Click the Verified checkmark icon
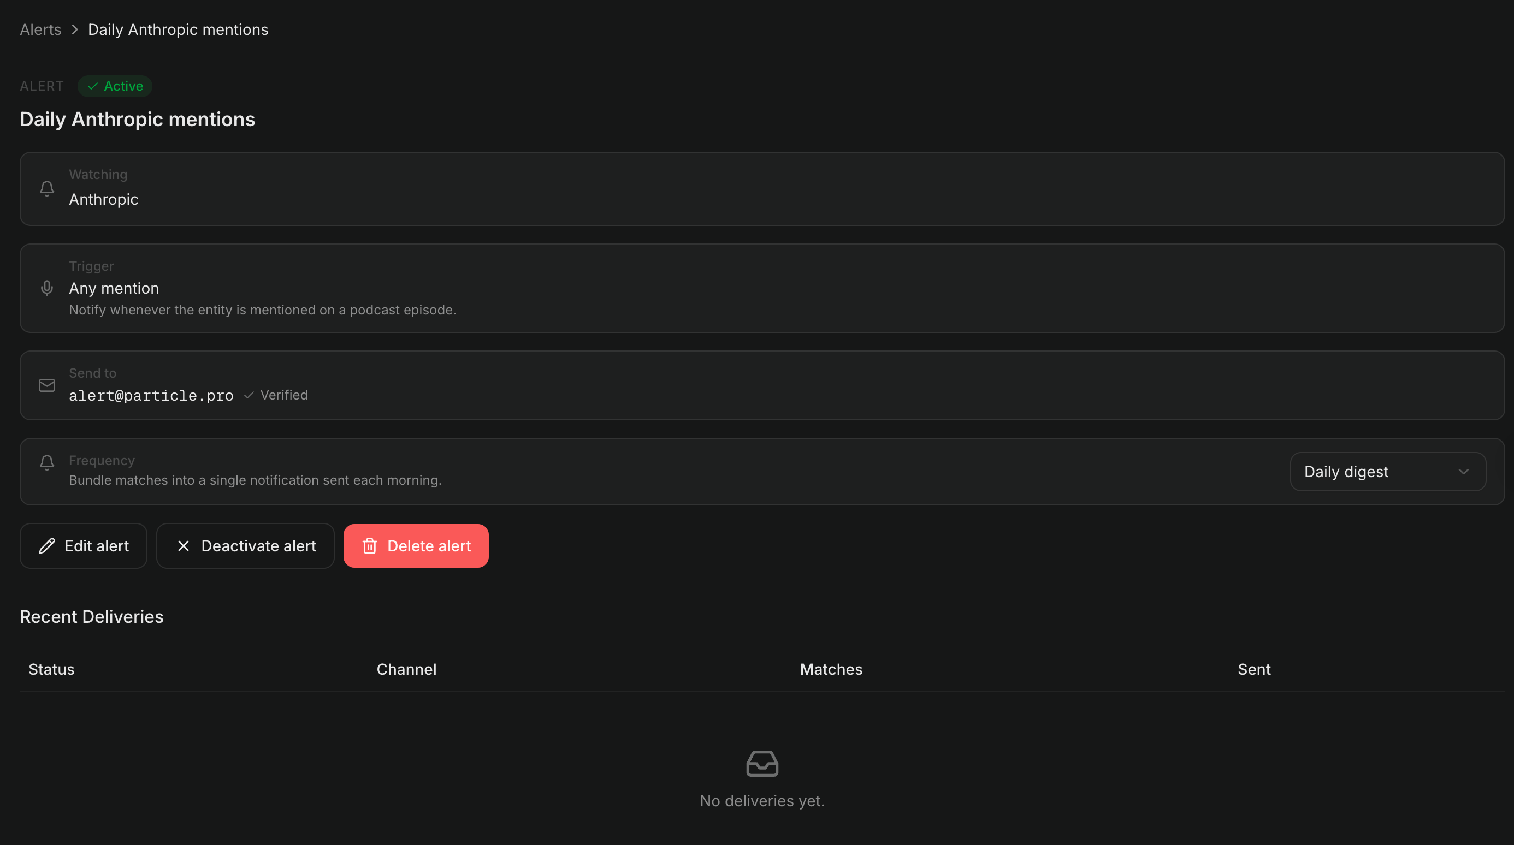This screenshot has width=1514, height=845. [249, 395]
